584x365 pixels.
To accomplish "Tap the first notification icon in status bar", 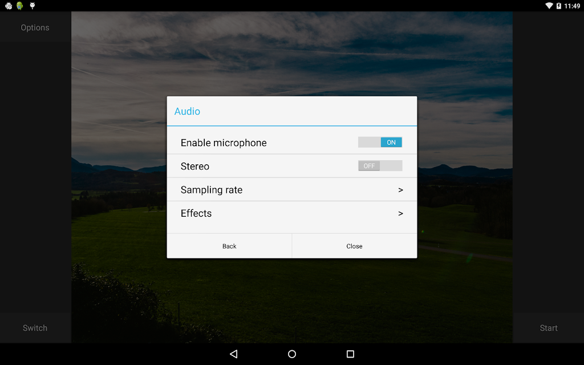I will pos(8,6).
